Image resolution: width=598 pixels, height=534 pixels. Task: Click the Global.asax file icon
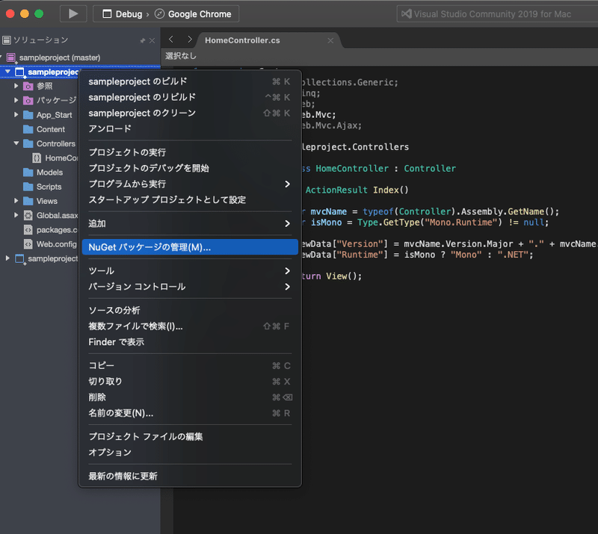coord(28,215)
